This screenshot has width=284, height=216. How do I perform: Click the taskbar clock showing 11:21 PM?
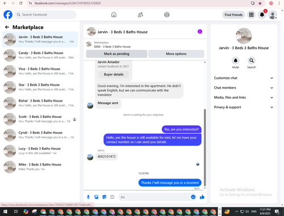pyautogui.click(x=265, y=211)
